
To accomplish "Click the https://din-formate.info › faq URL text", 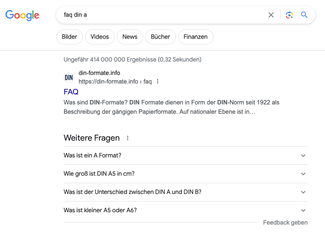I will (115, 81).
